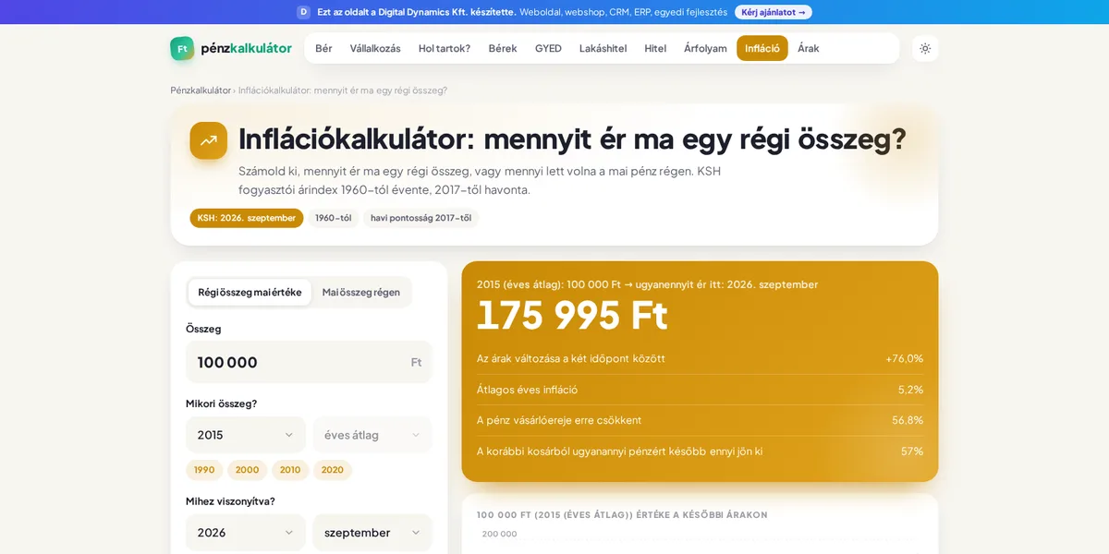Click the KSH: 2026. szeptember badge
1109x554 pixels.
click(x=247, y=218)
